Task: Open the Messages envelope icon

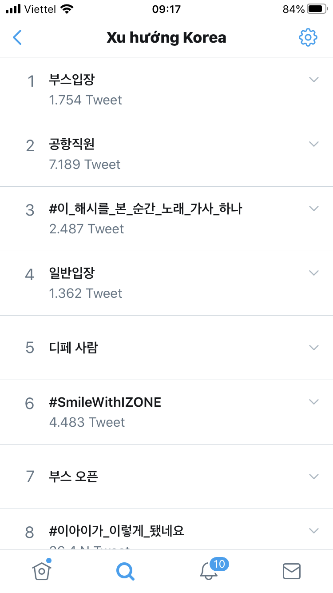Action: [292, 571]
